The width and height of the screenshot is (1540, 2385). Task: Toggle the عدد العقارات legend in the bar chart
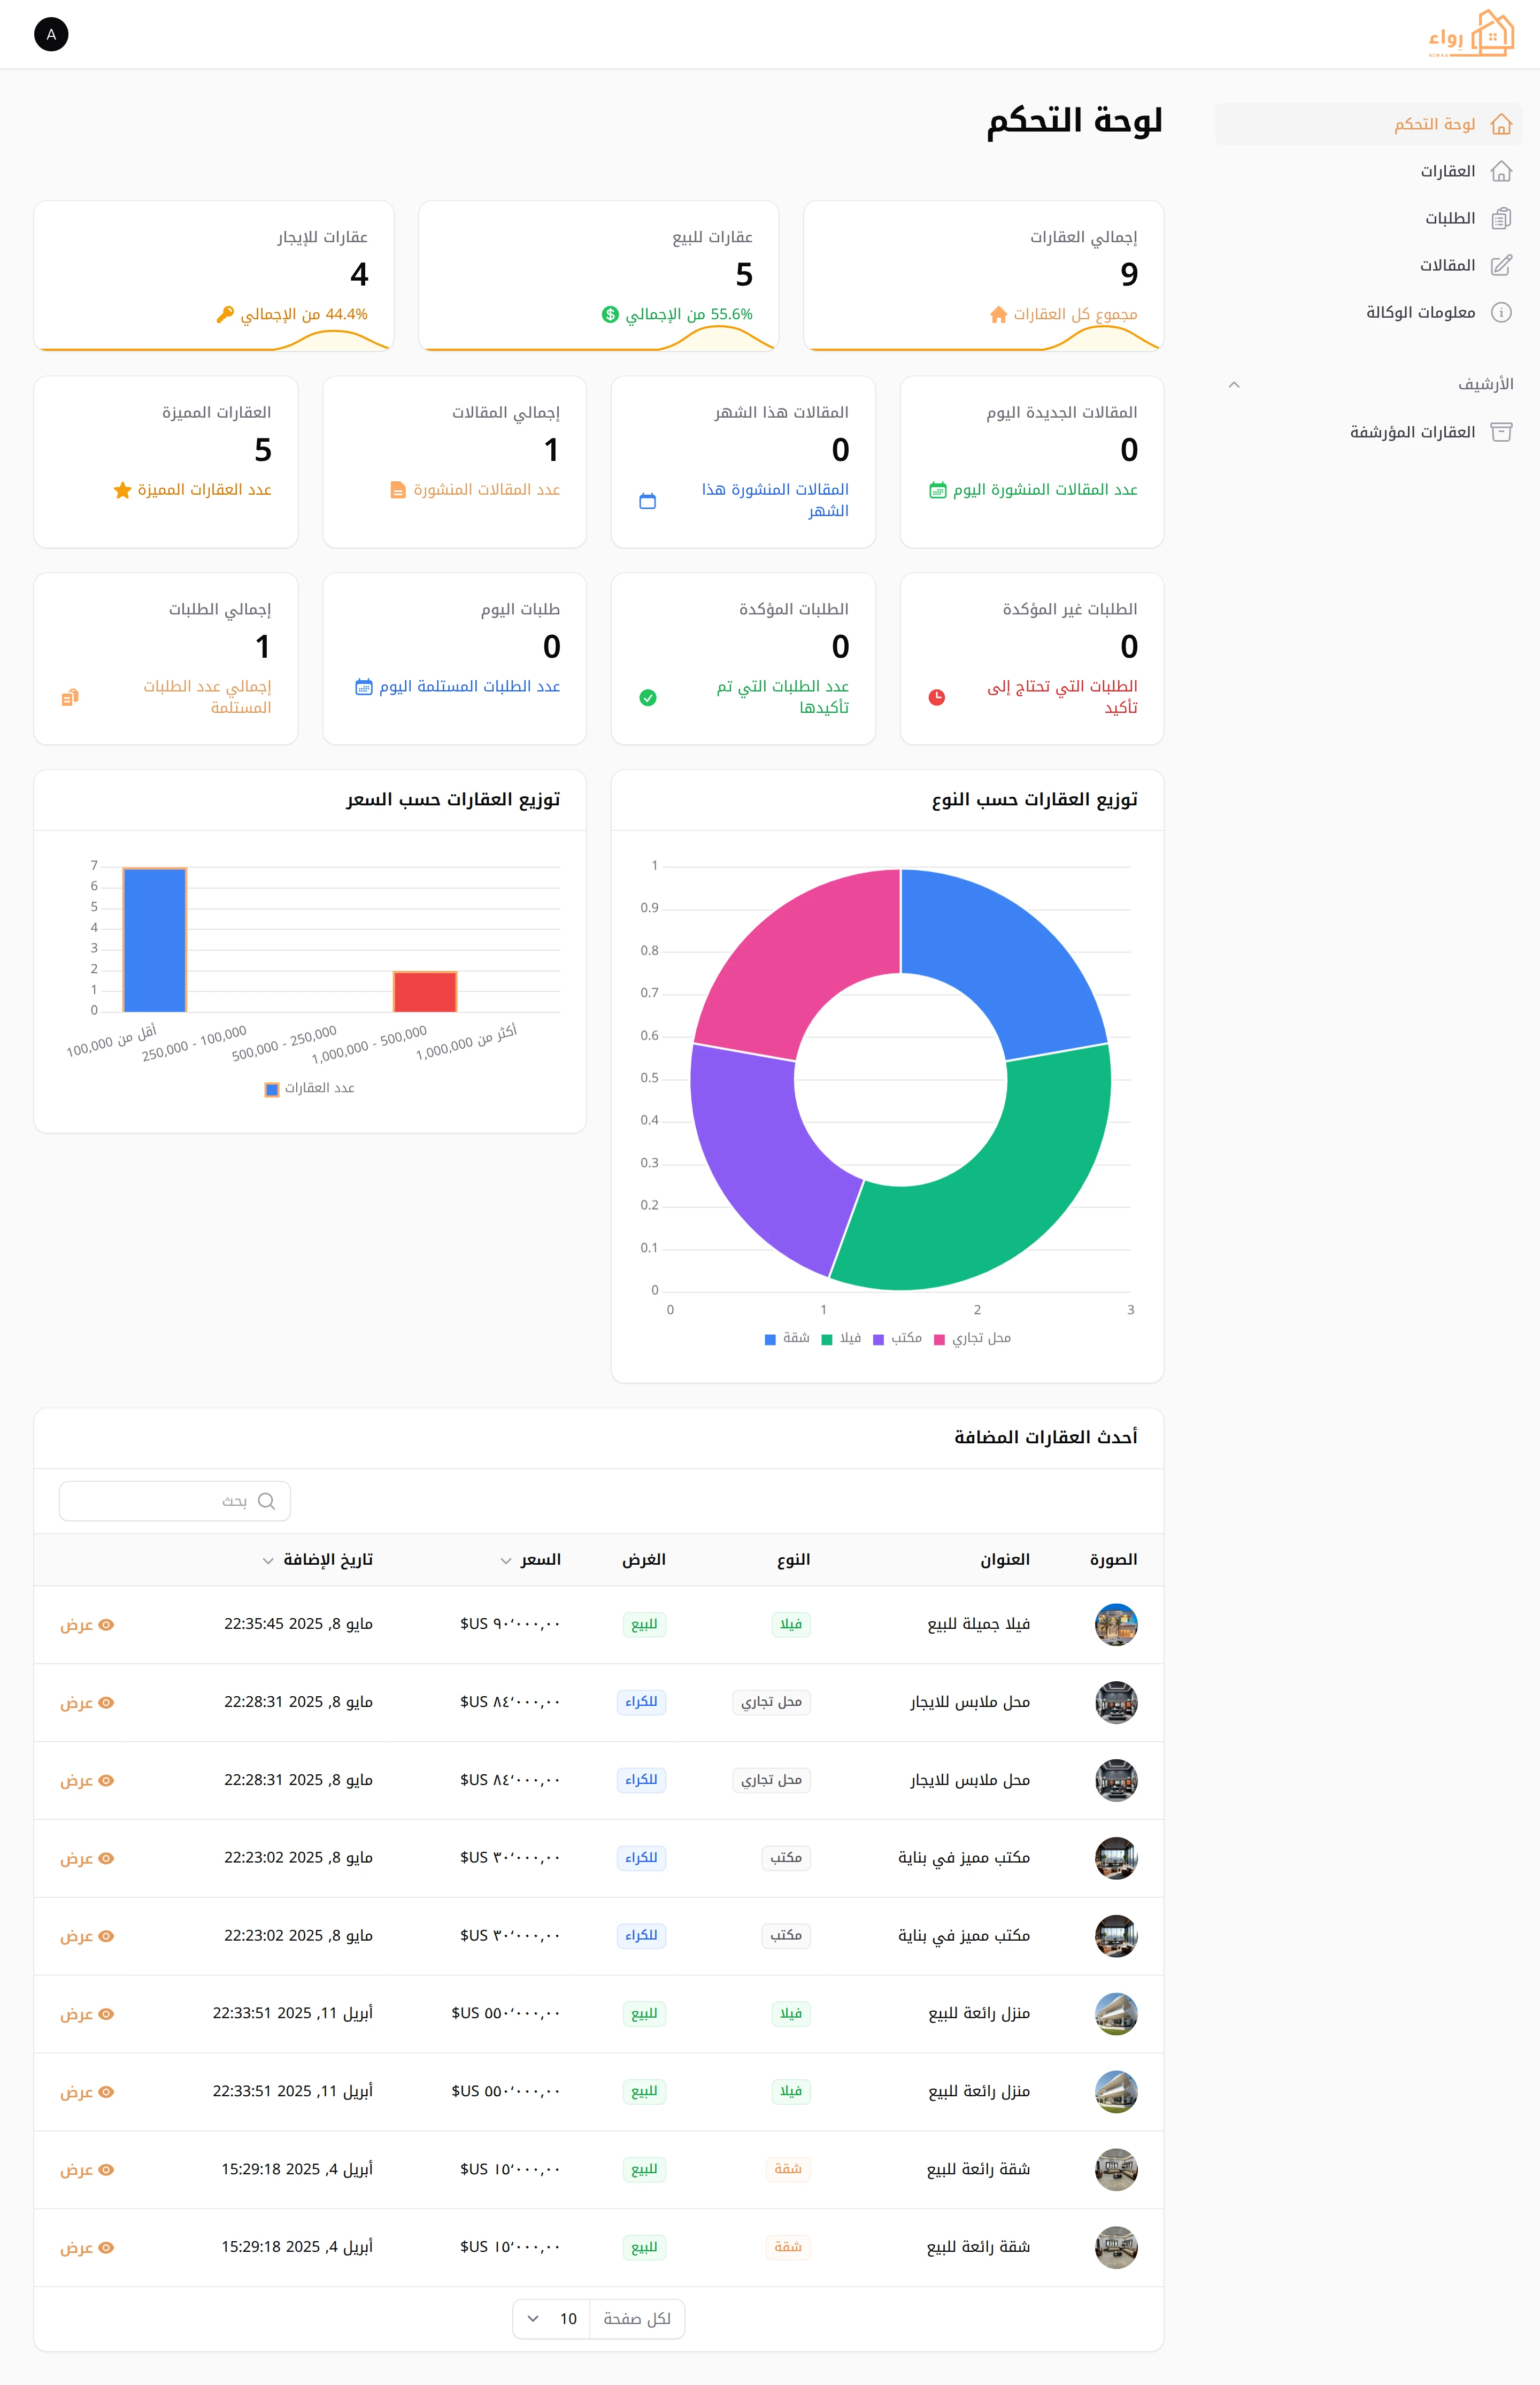click(x=310, y=1088)
